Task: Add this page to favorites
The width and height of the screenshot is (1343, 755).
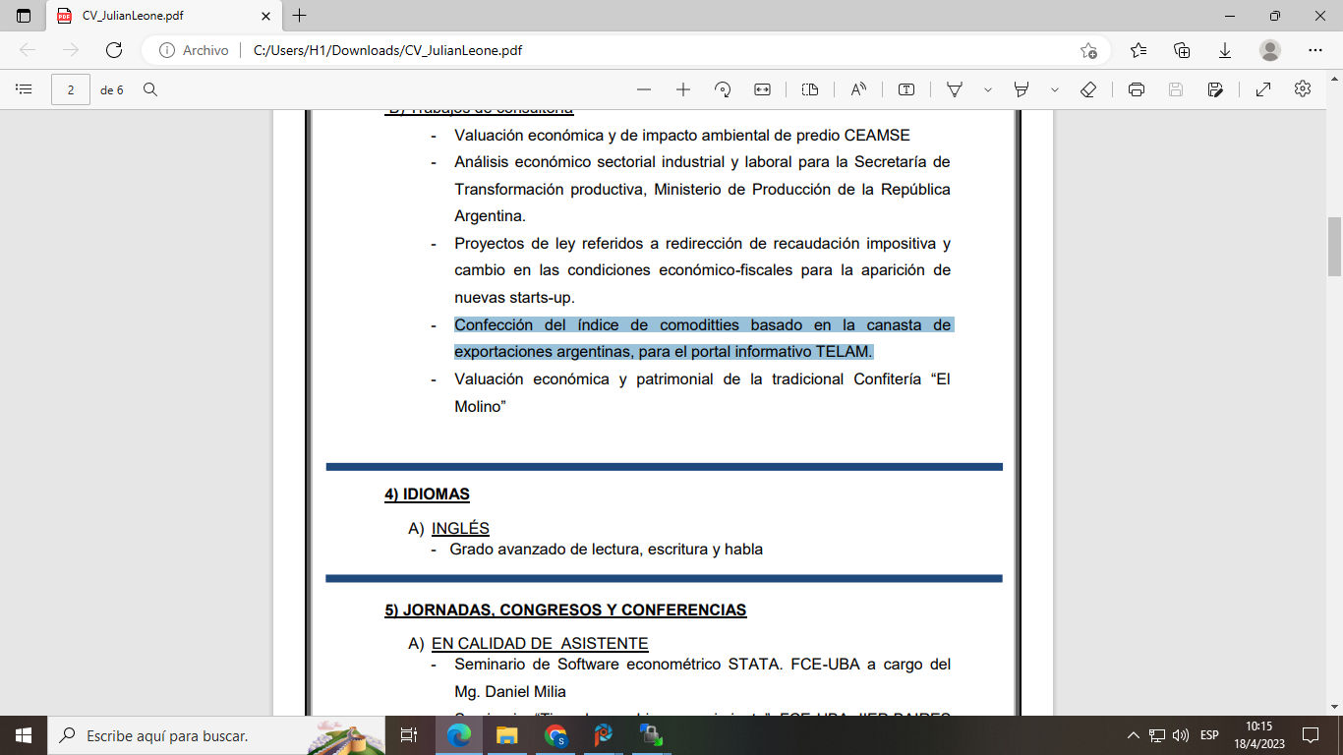Action: point(1088,50)
